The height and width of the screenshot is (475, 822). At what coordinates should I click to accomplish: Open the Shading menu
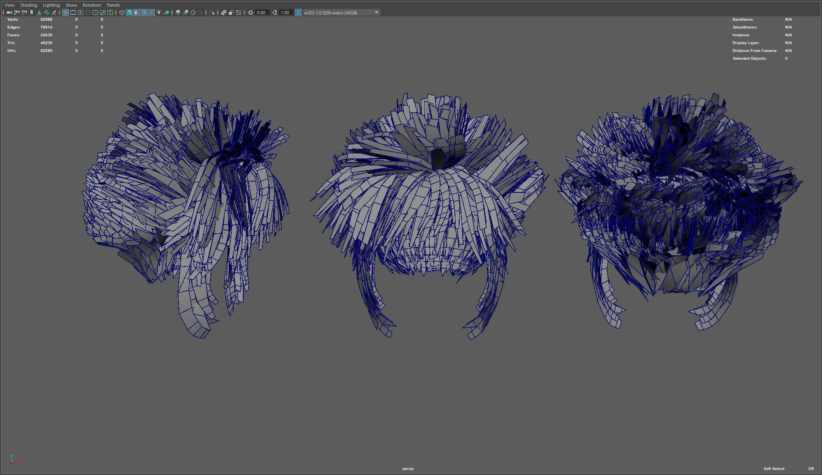(29, 5)
